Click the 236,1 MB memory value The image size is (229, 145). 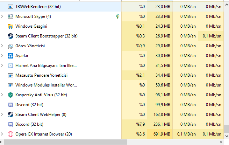click(x=162, y=124)
